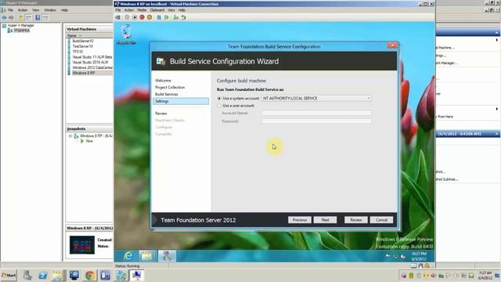Select server node under Hyper-V Manager tree
501x282 pixels.
[21, 31]
